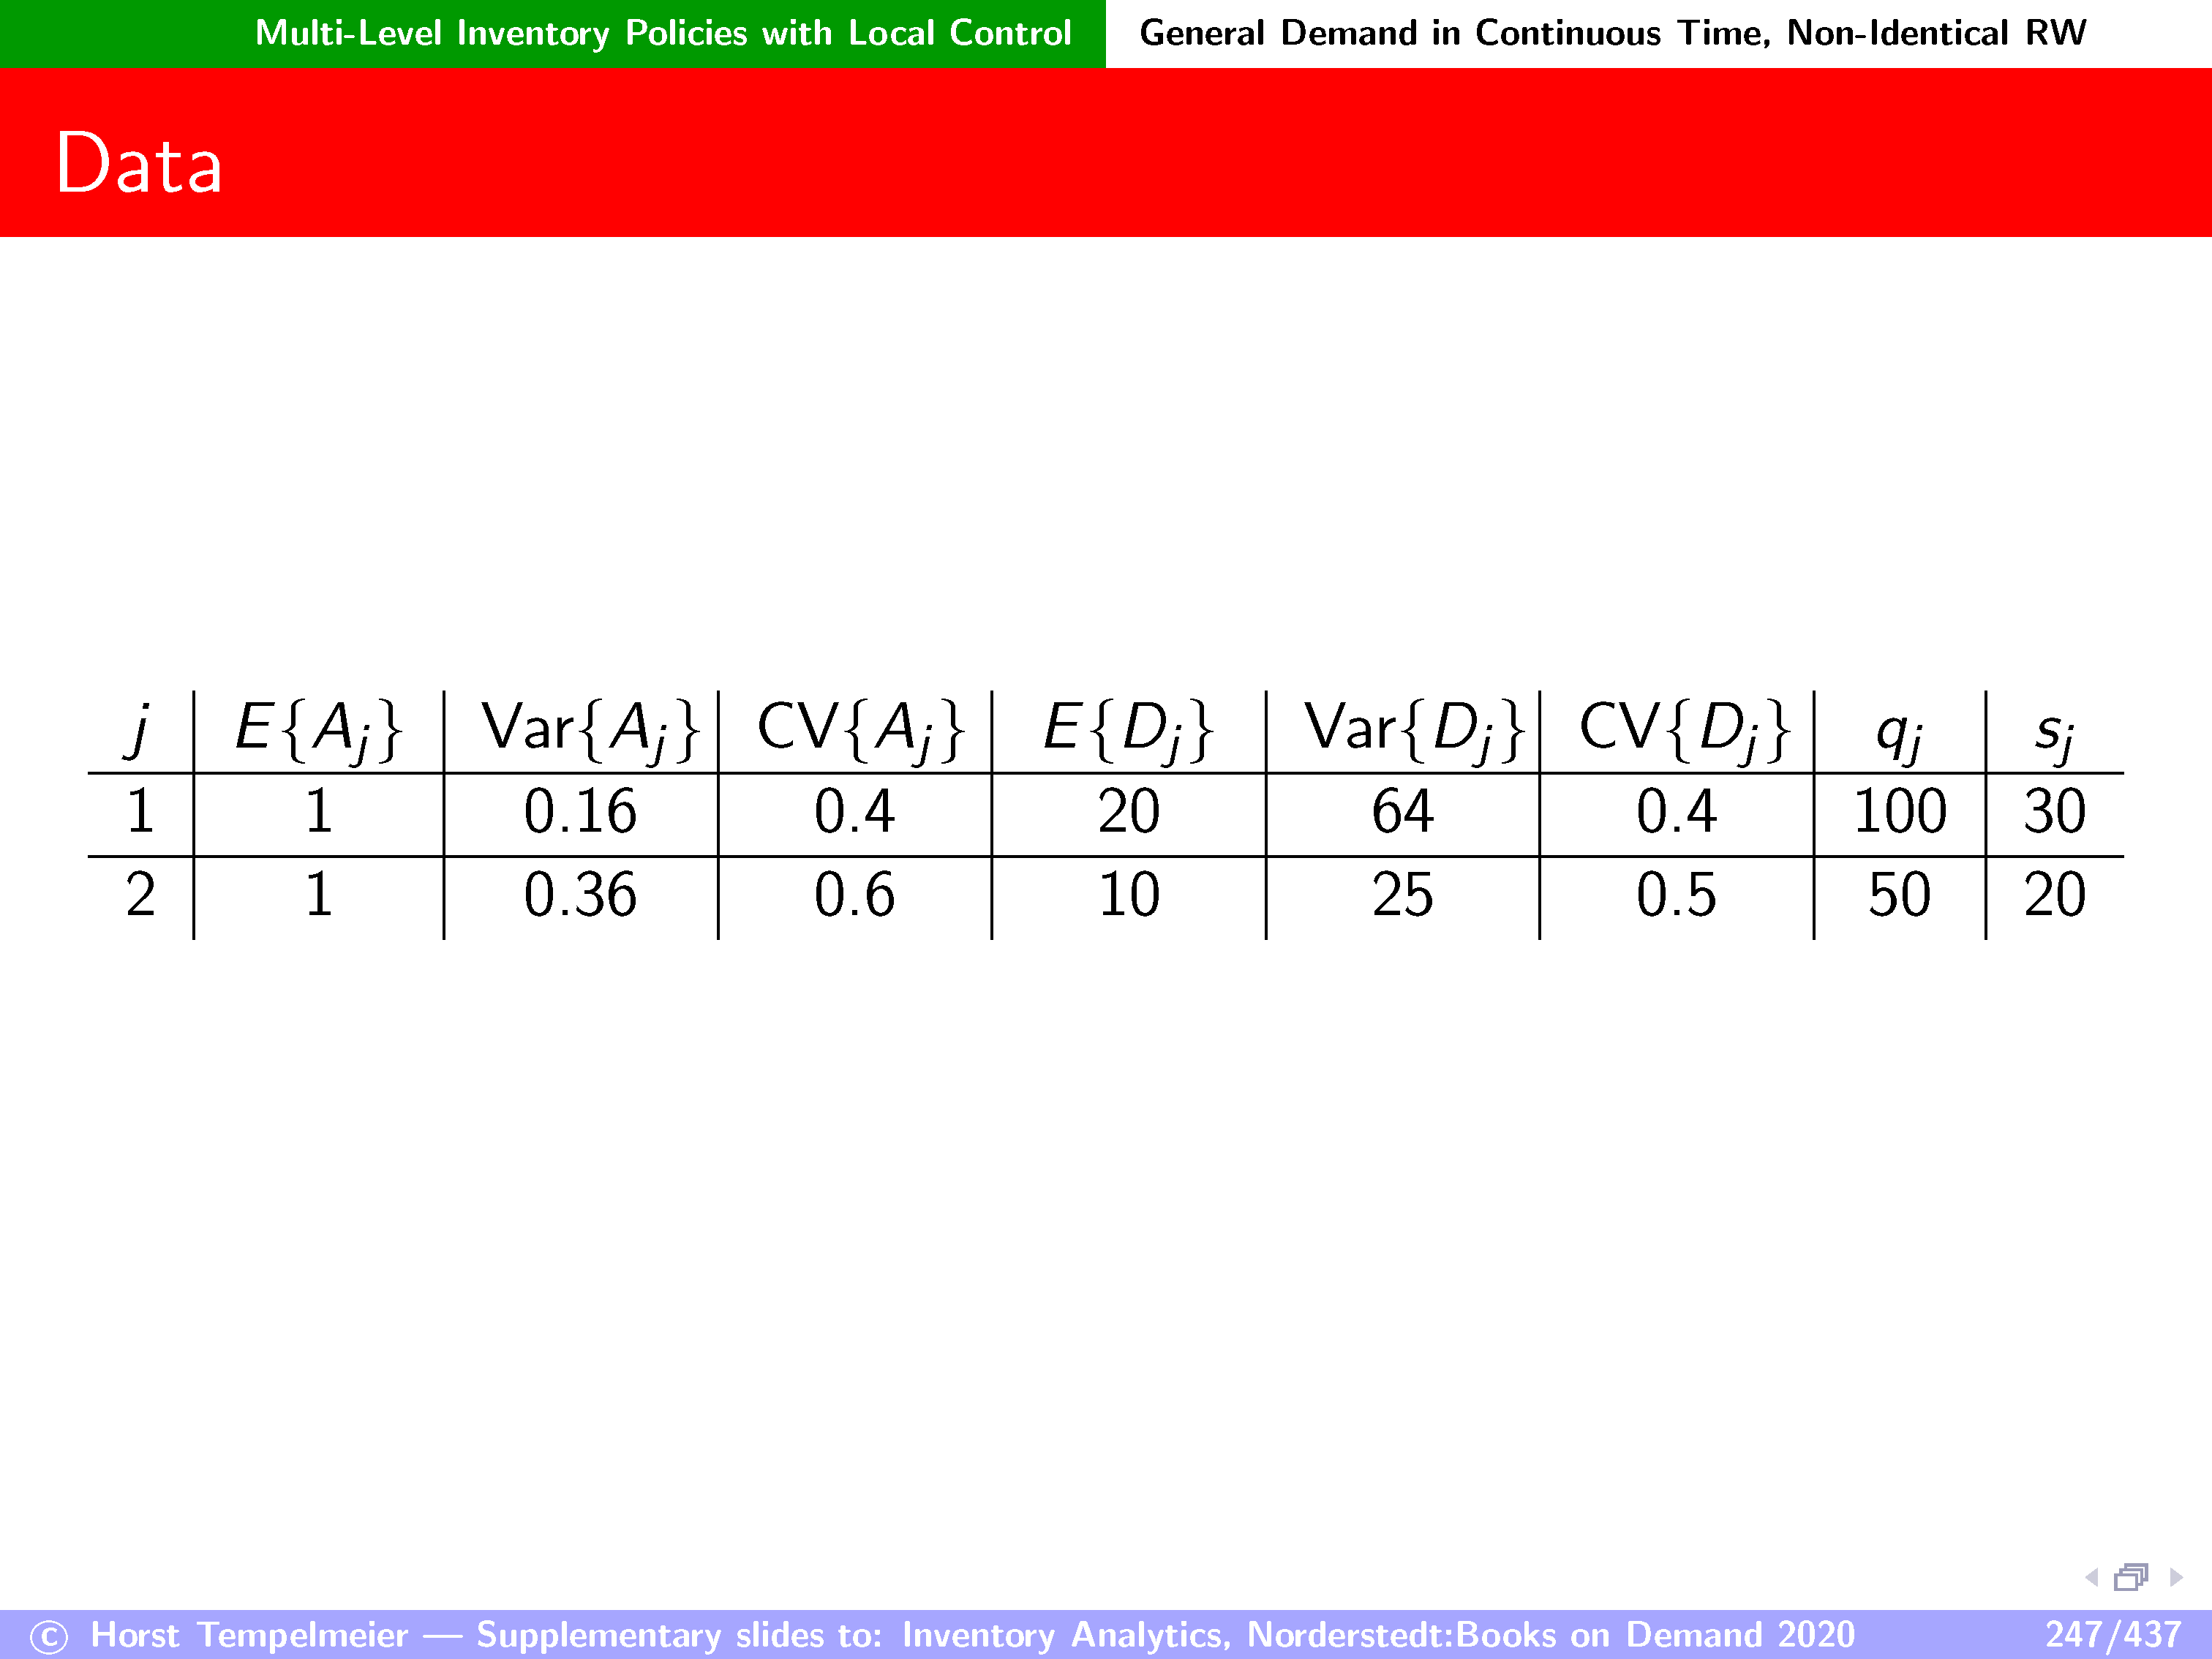Click the Data slide title
2212x1659 pixels.
click(x=138, y=163)
